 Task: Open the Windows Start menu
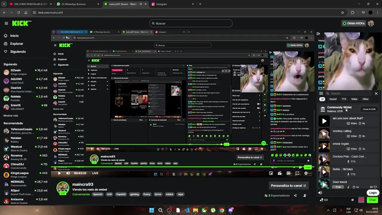click(152, 210)
